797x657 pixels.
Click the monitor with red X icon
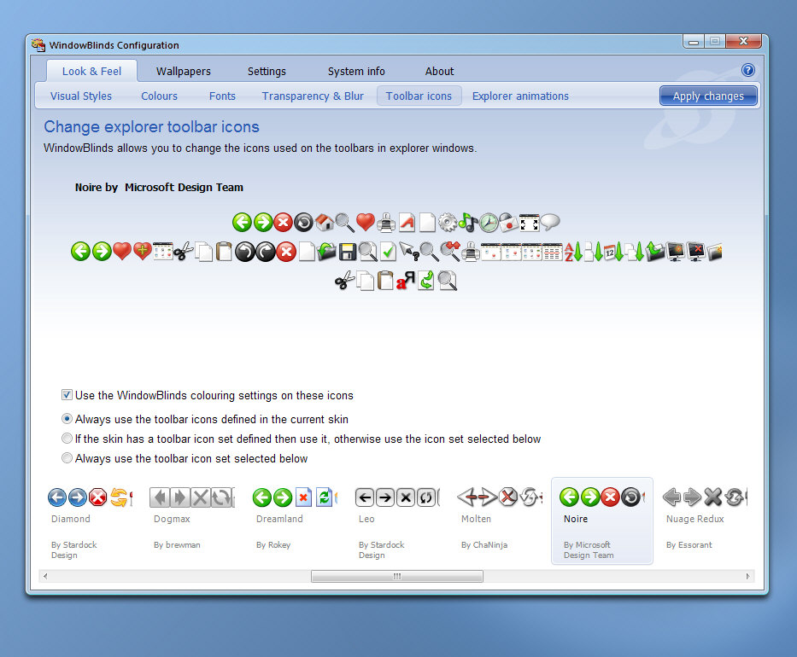click(x=696, y=252)
